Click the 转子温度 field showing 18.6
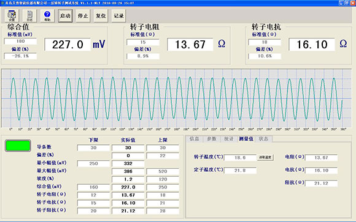The width and height of the screenshot is (356, 222). (x=240, y=158)
